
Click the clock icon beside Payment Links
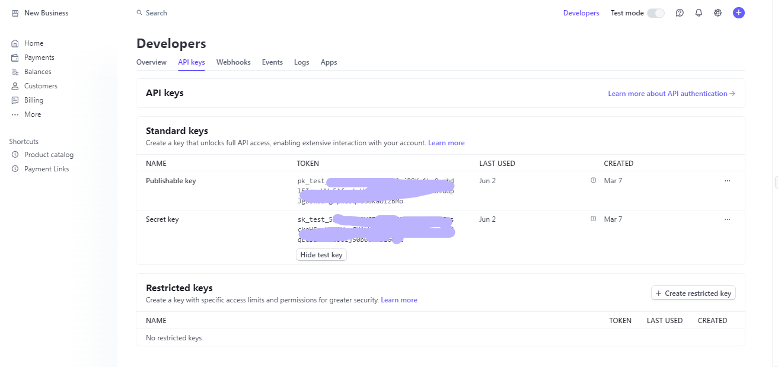click(15, 169)
